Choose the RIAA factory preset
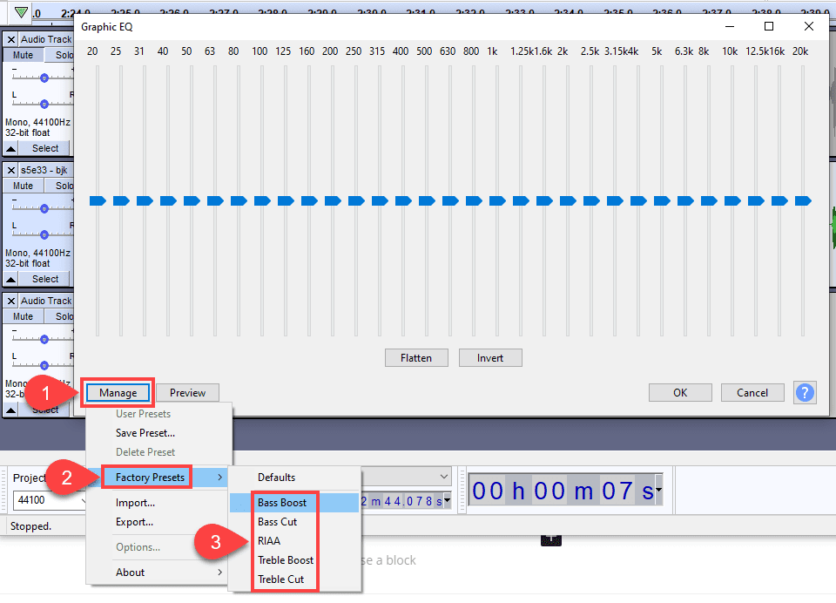836x603 pixels. [x=271, y=541]
